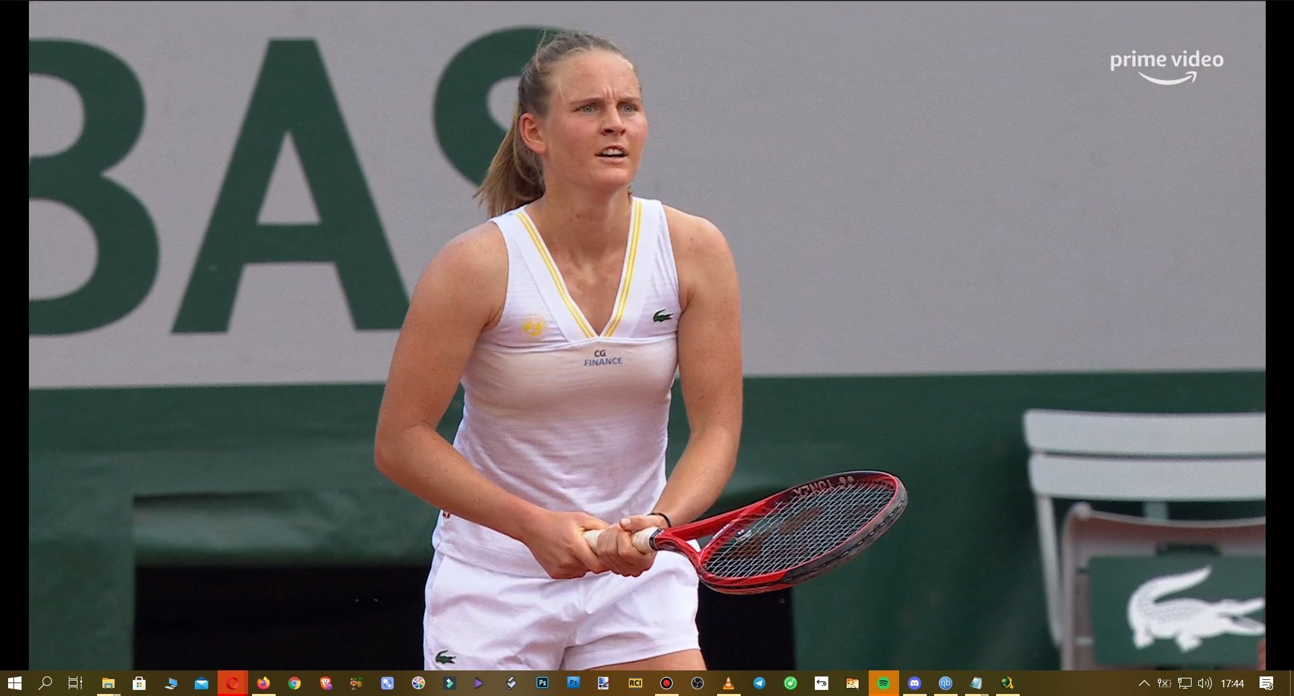1294x696 pixels.
Task: Switch to the Opera browser
Action: click(x=233, y=683)
